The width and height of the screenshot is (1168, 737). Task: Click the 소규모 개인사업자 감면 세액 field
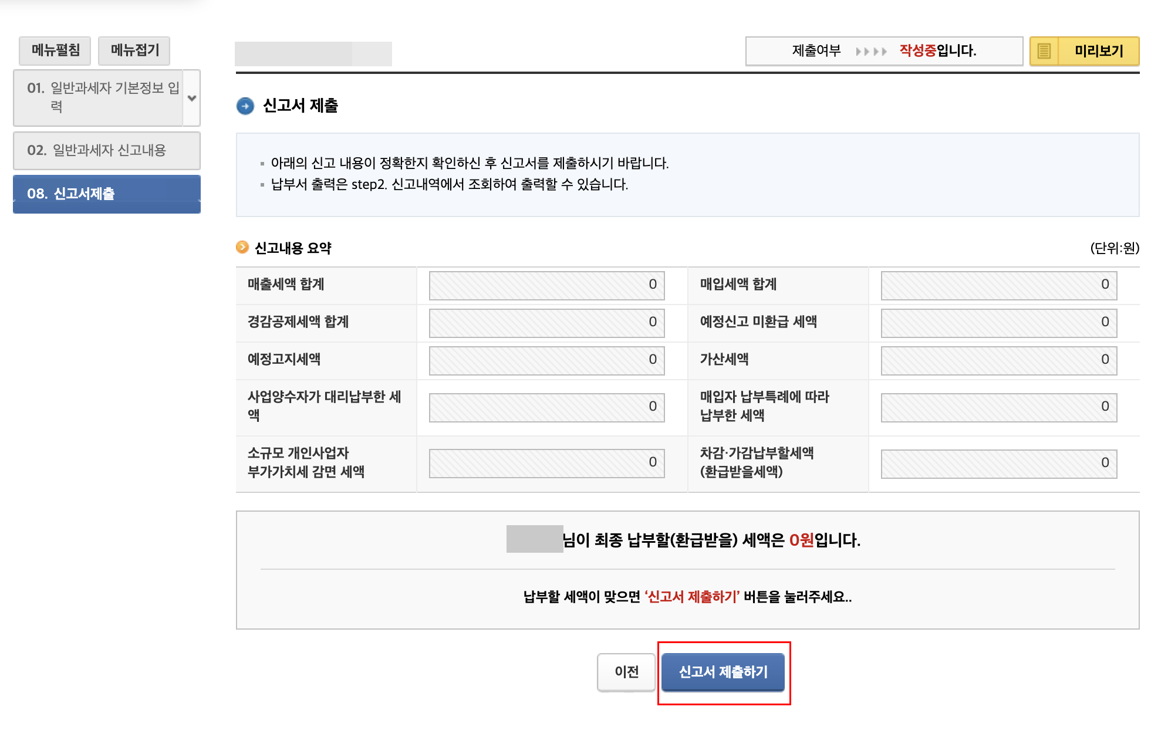click(546, 463)
